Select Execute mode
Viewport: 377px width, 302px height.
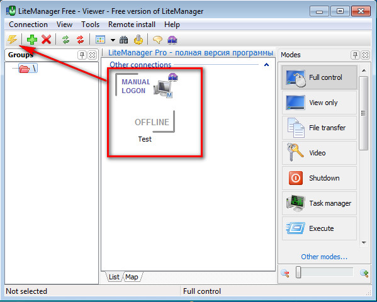tap(319, 228)
